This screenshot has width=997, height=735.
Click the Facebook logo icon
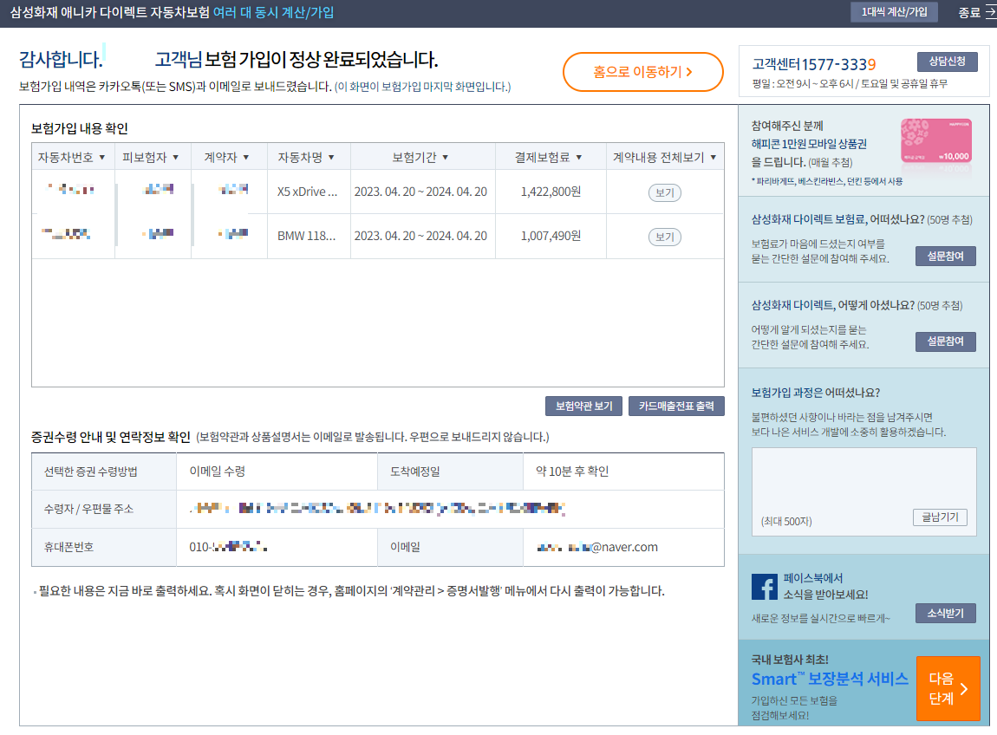pyautogui.click(x=765, y=587)
